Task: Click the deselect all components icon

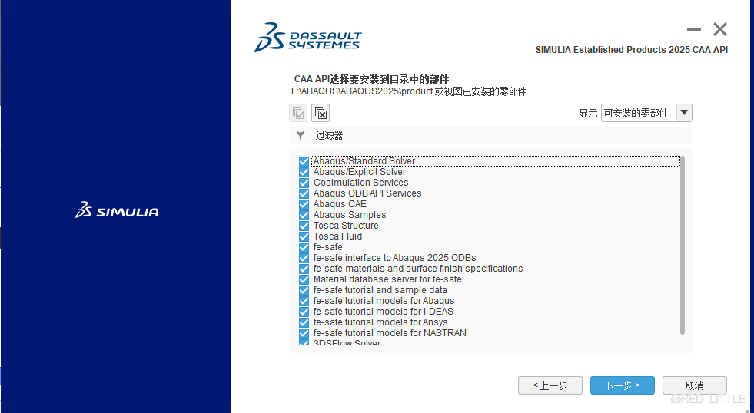Action: [321, 113]
